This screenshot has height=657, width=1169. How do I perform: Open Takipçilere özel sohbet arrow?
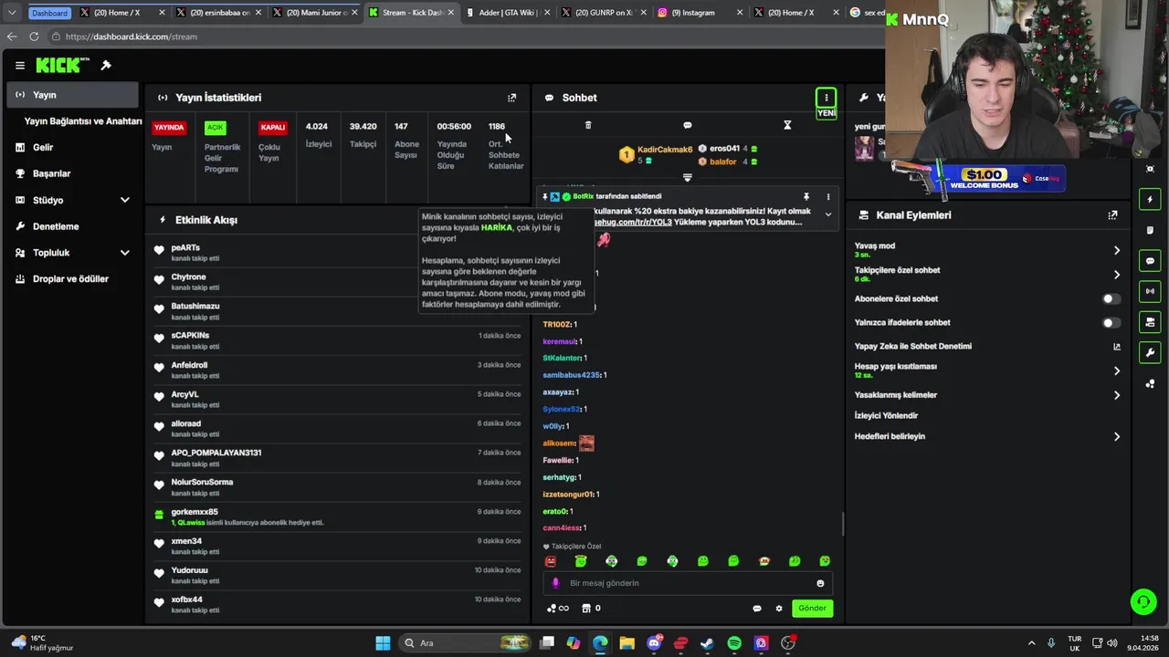pyautogui.click(x=1116, y=275)
